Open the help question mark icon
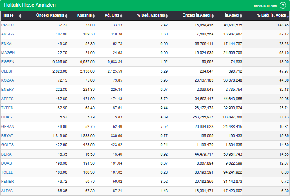The image size is (290, 196). pyautogui.click(x=283, y=5)
